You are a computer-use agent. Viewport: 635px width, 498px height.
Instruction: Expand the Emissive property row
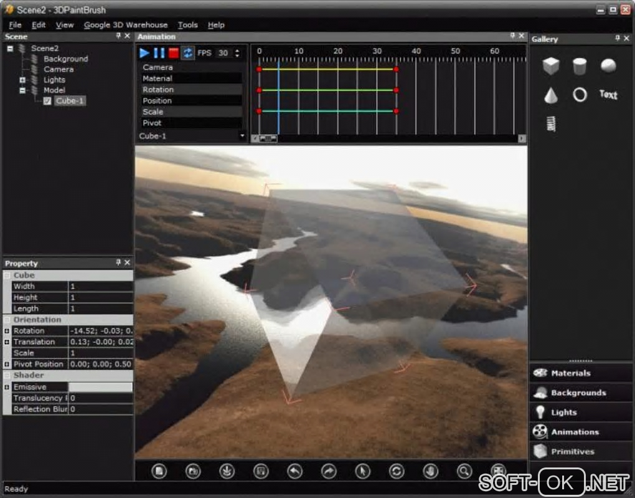(x=7, y=387)
